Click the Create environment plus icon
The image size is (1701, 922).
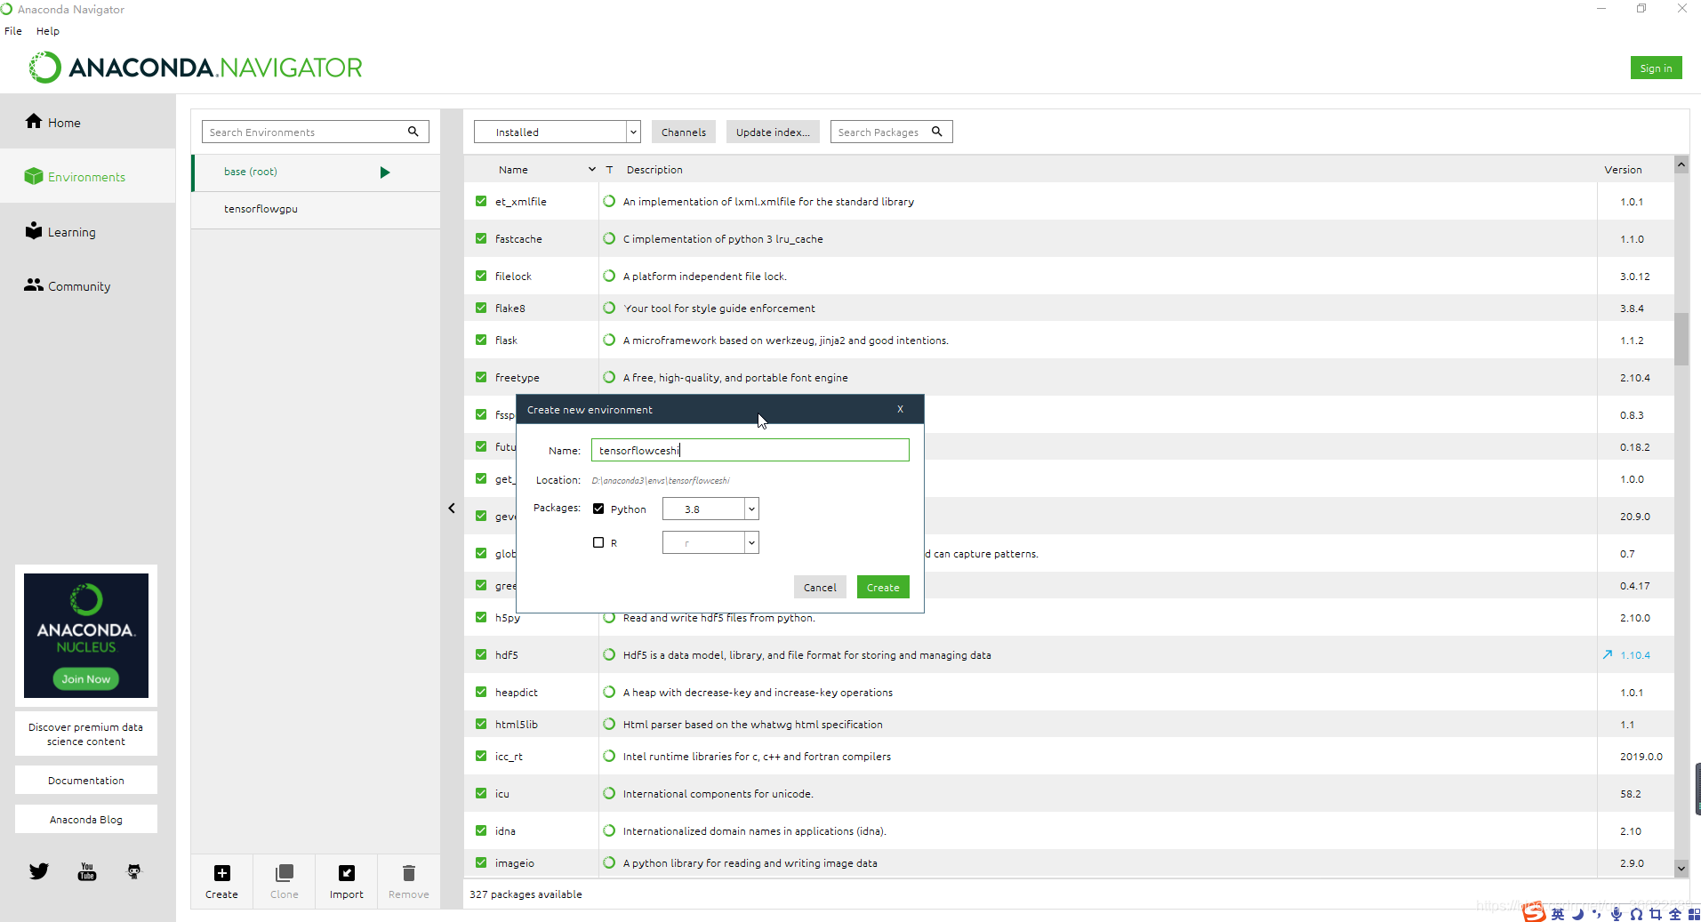point(222,873)
